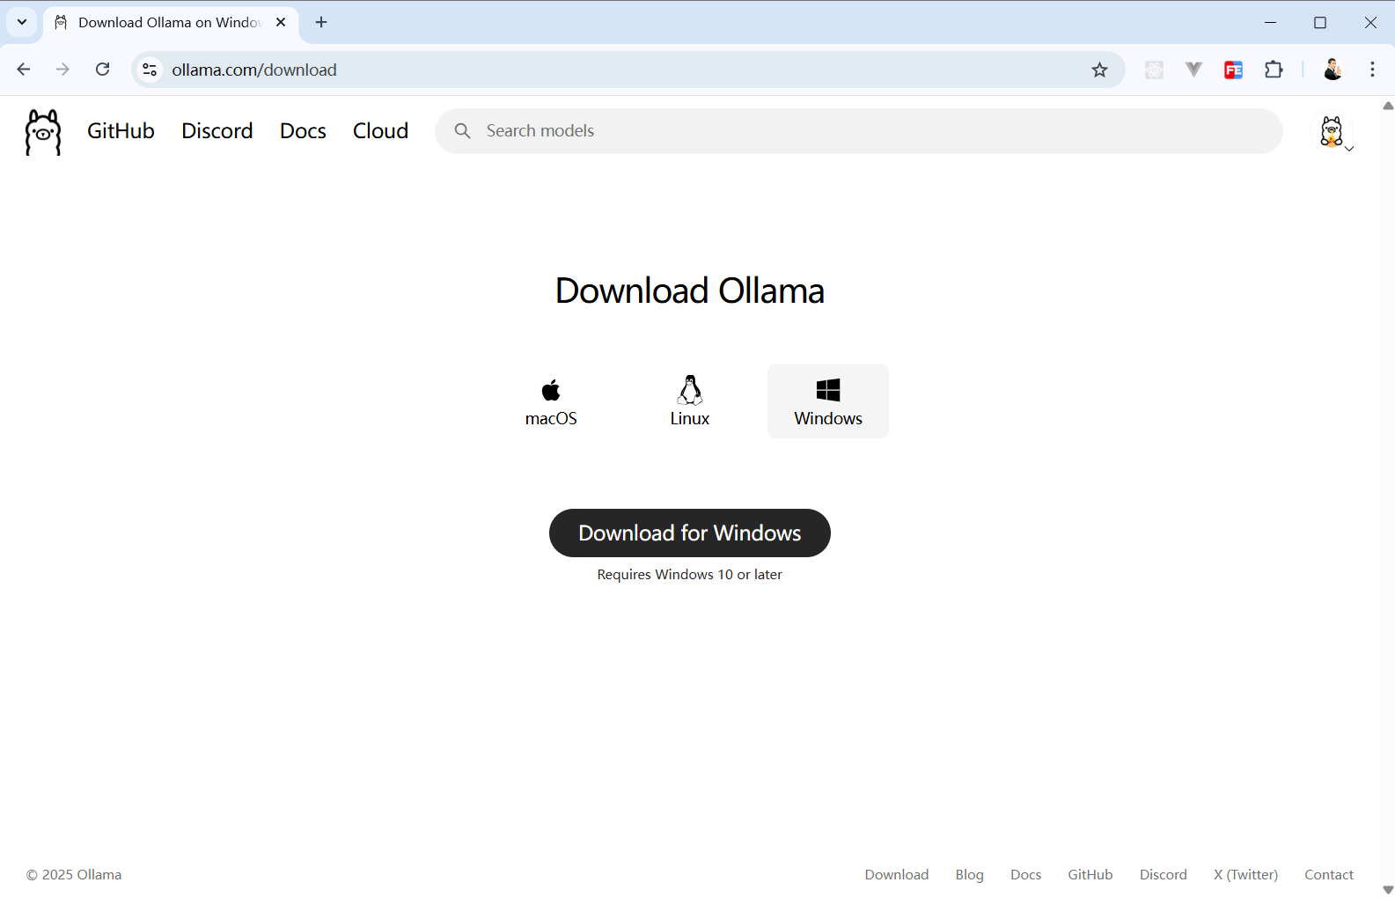Bookmark this page with star icon
The height and width of the screenshot is (897, 1395).
pyautogui.click(x=1099, y=70)
